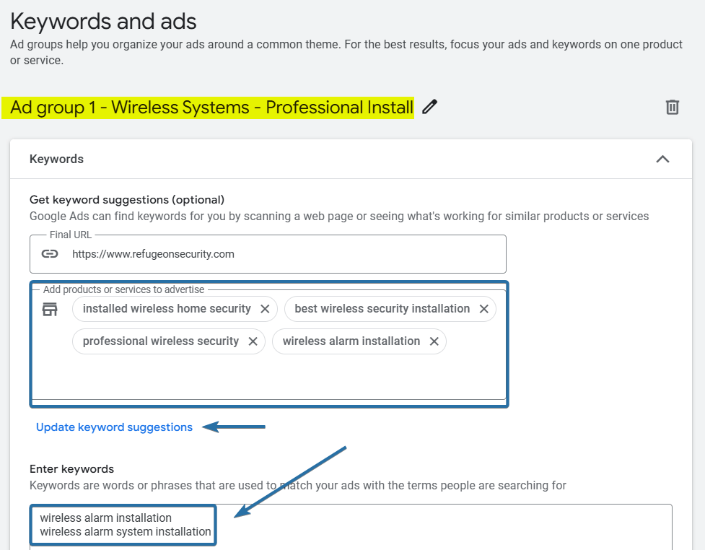Delete Ad group 1 using trash icon

[672, 107]
